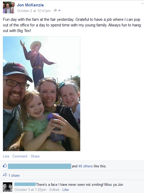Click the redacted commenter name
Screen dimensions: 144x193
pyautogui.click(x=25, y=184)
